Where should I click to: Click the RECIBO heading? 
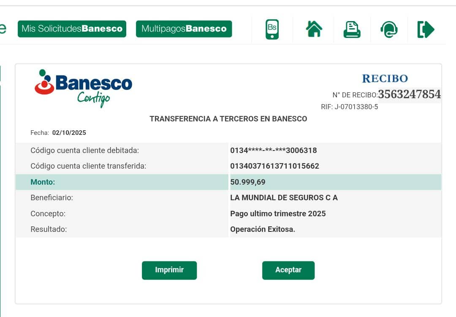[x=385, y=79]
